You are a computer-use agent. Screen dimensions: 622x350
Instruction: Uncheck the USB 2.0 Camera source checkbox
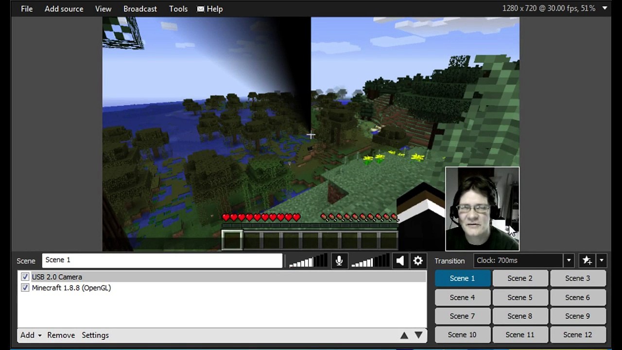click(25, 277)
